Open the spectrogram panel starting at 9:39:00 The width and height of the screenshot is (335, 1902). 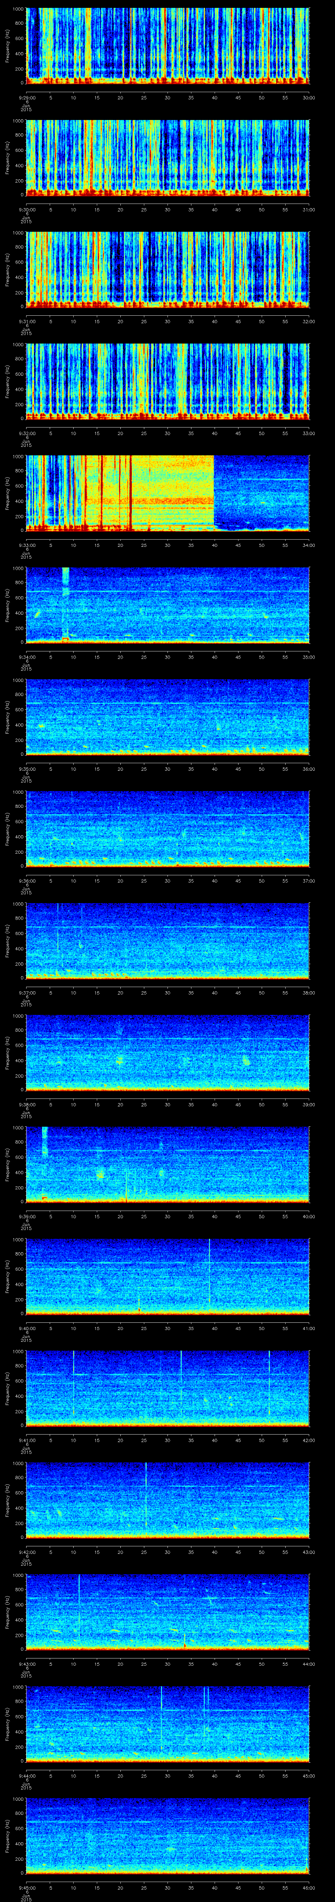point(168,1164)
